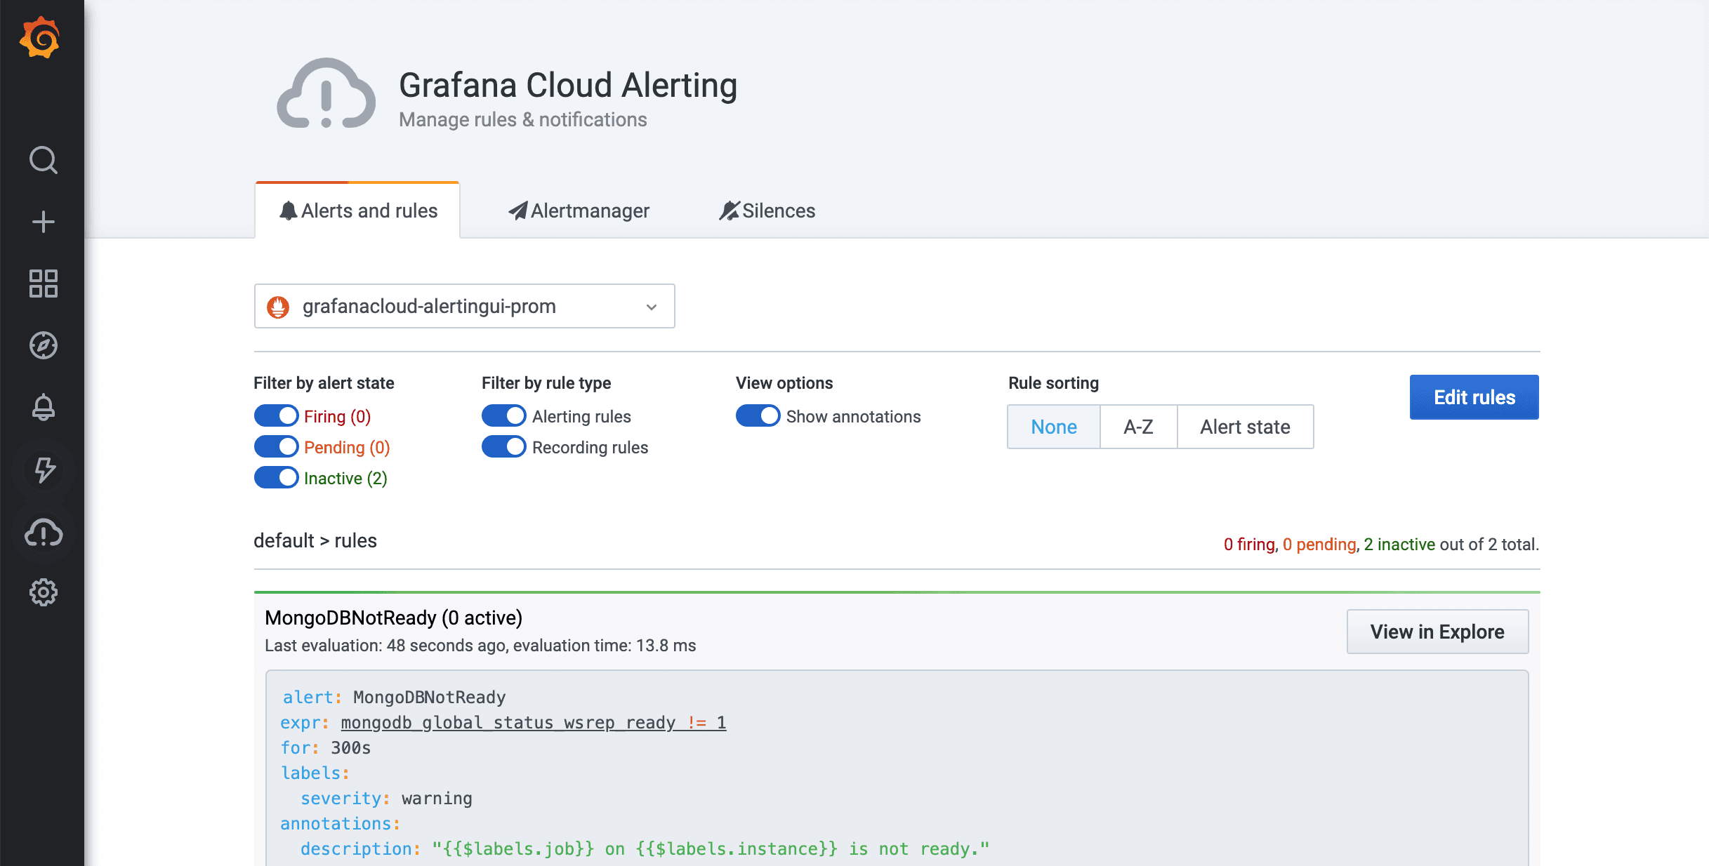Disable the Recording rules switch

coord(503,447)
